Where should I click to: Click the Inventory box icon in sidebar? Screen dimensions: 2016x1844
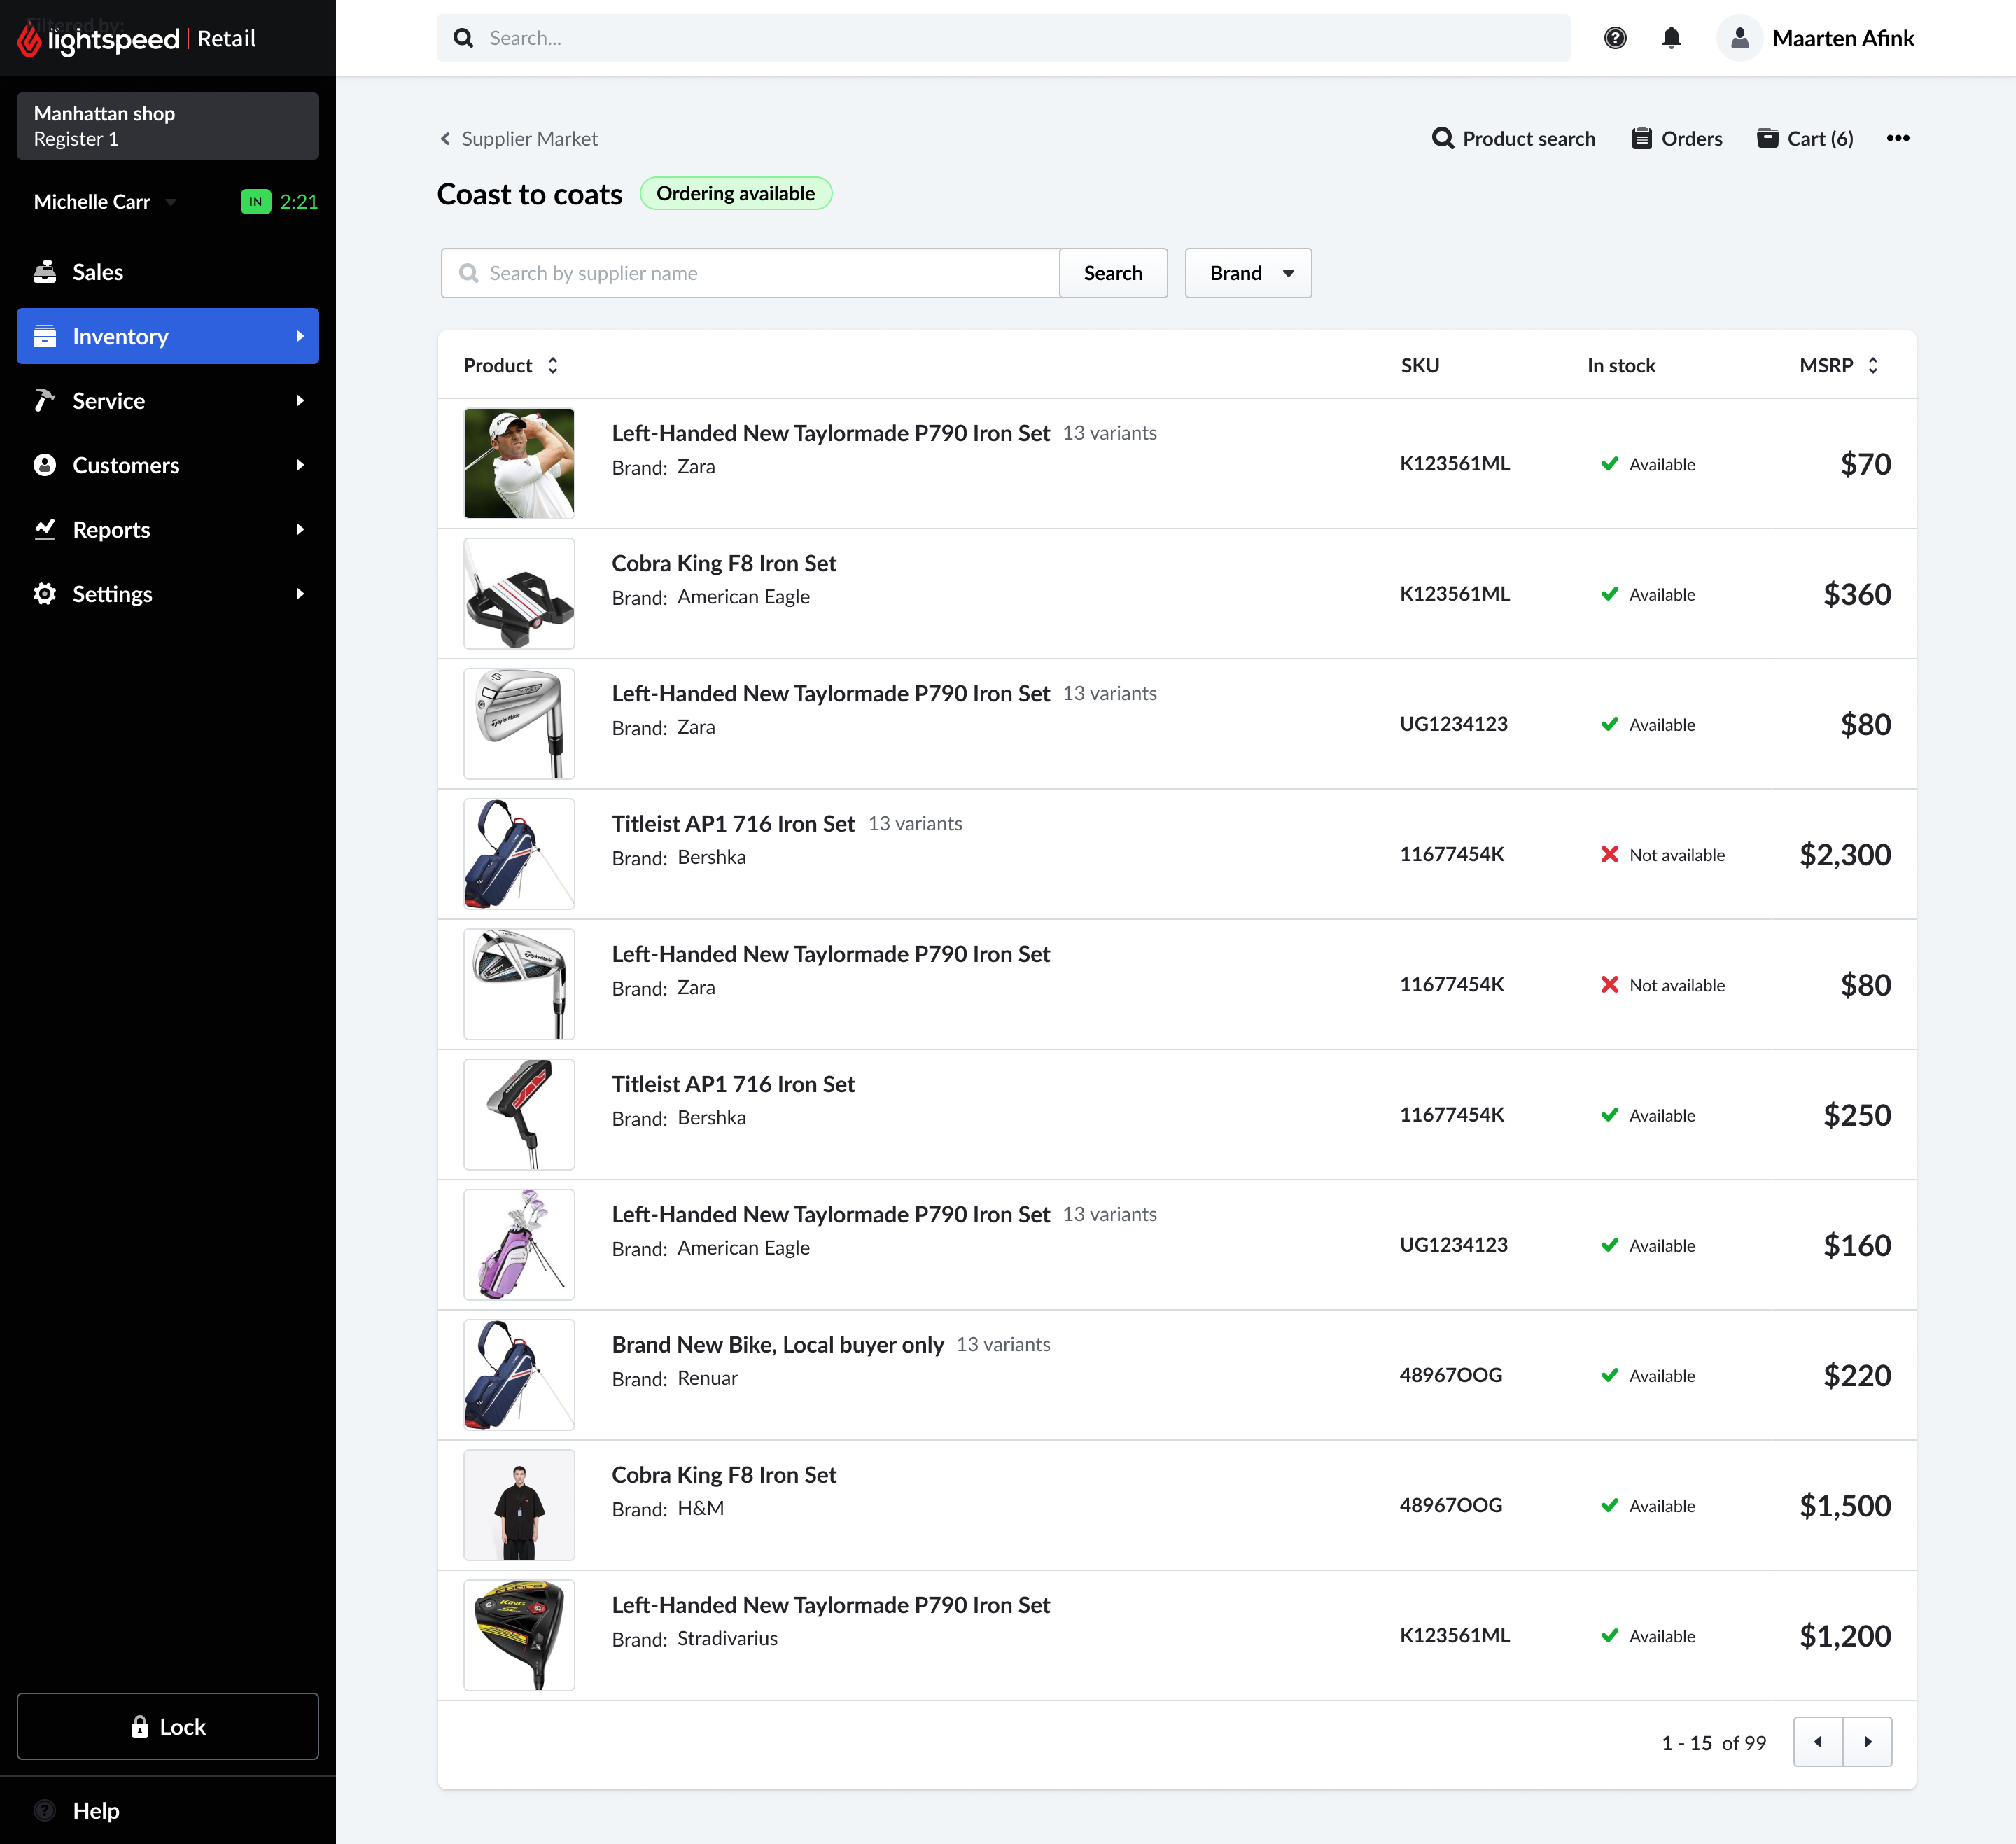click(x=45, y=336)
